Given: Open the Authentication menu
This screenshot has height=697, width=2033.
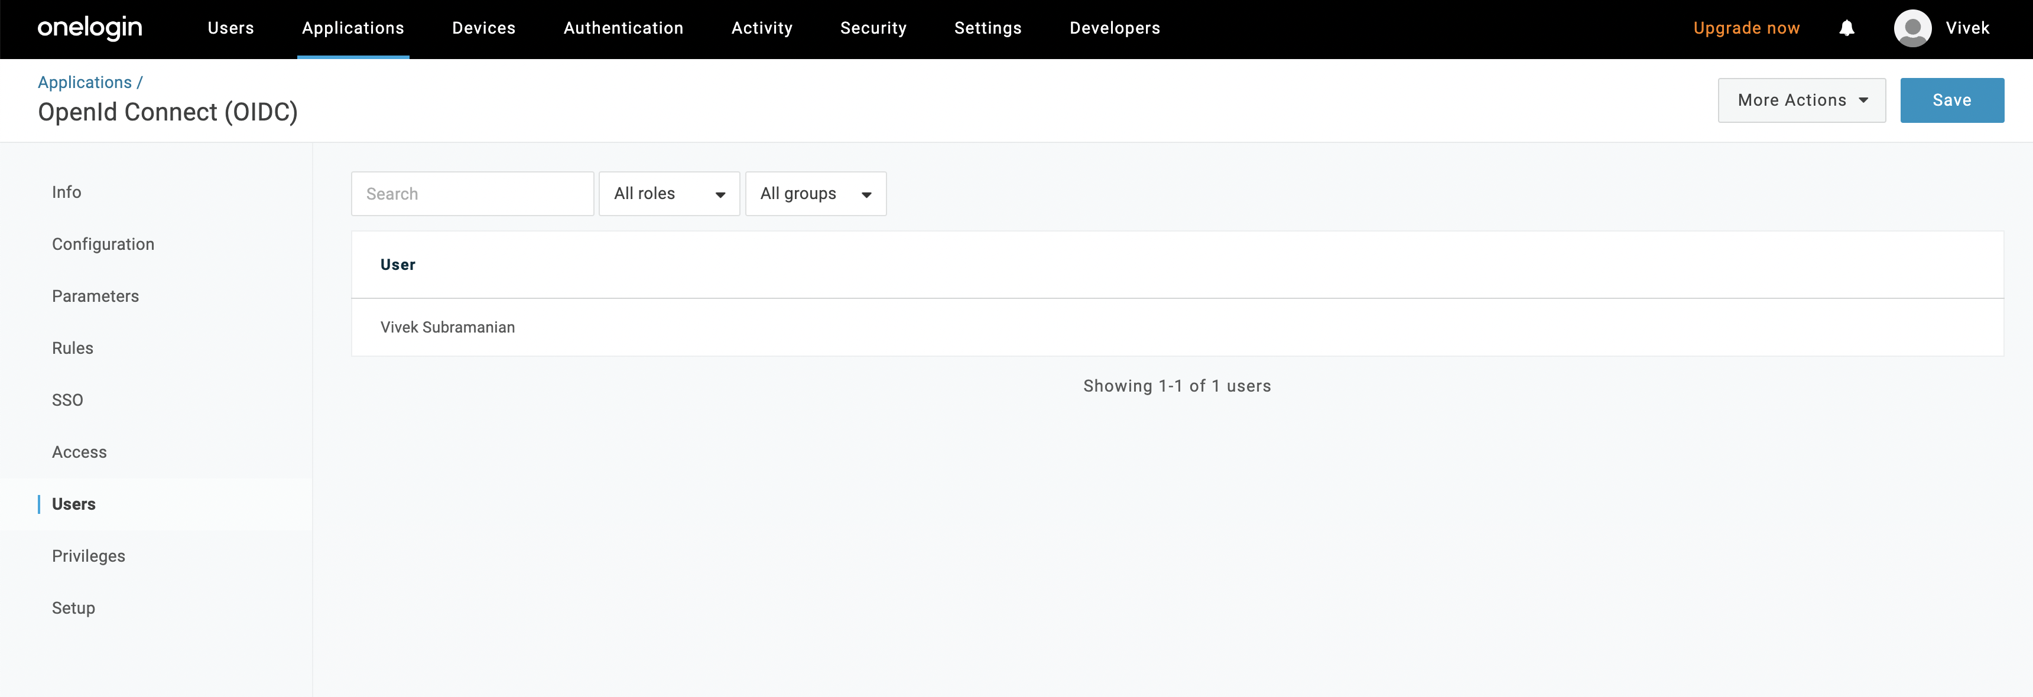Looking at the screenshot, I should click(x=623, y=28).
